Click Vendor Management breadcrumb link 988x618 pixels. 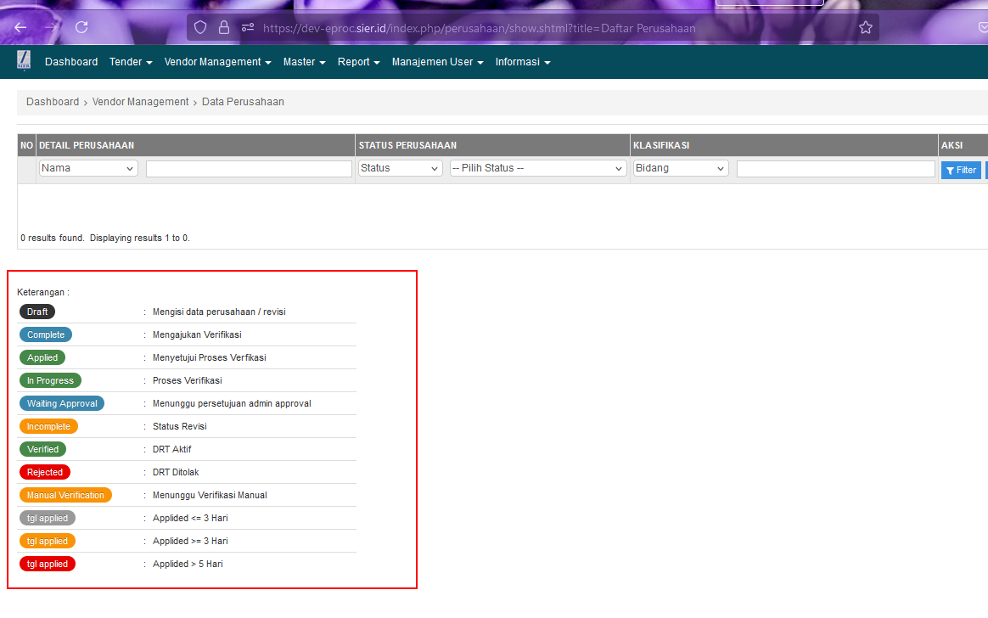click(140, 102)
